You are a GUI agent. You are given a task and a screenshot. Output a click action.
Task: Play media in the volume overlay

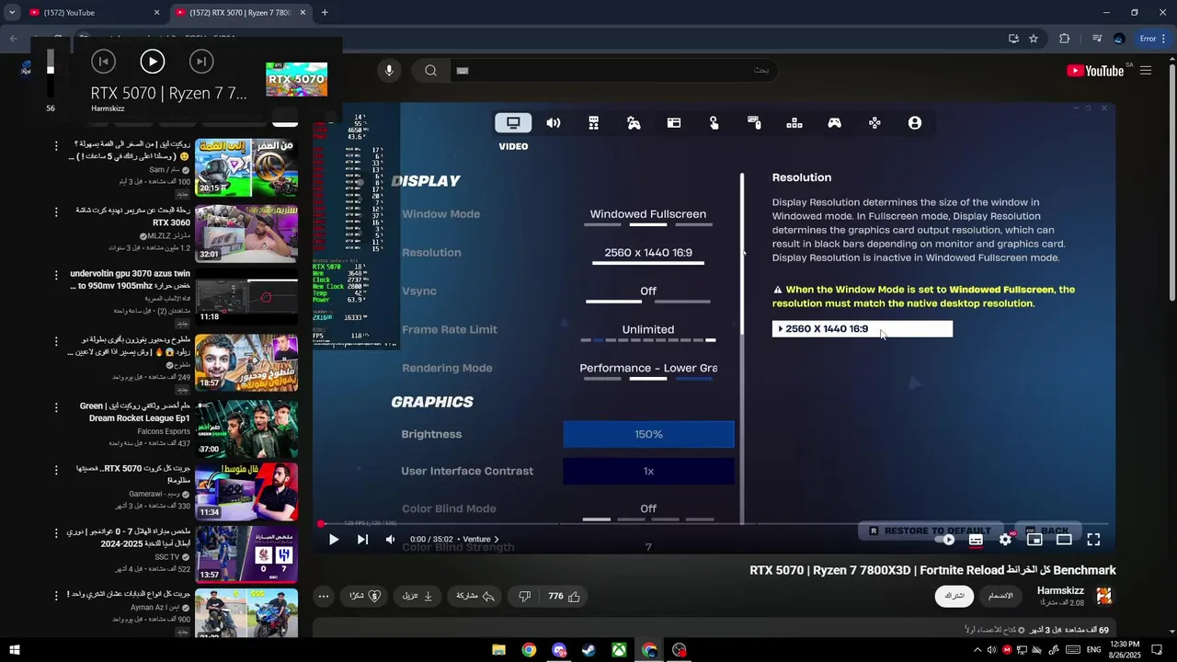[x=153, y=62]
